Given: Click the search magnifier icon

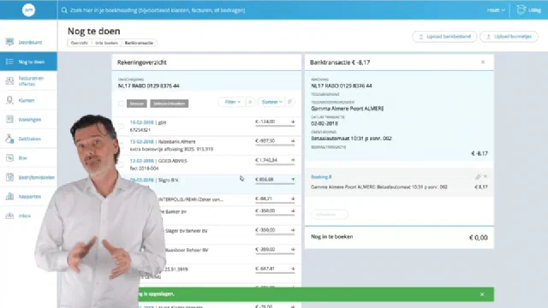Looking at the screenshot, I should [64, 10].
